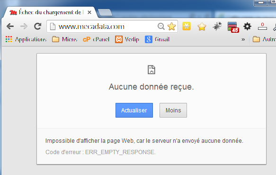The height and width of the screenshot is (175, 276).
Task: Open the Gmail bookmark
Action: pyautogui.click(x=157, y=39)
